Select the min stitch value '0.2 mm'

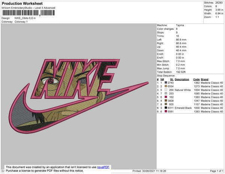pos(180,65)
